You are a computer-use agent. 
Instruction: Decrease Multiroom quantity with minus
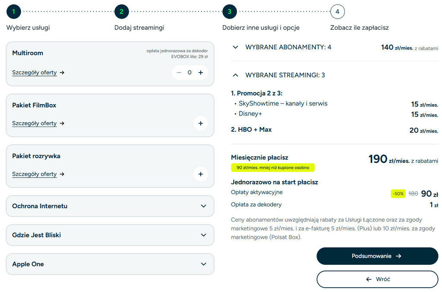point(179,73)
